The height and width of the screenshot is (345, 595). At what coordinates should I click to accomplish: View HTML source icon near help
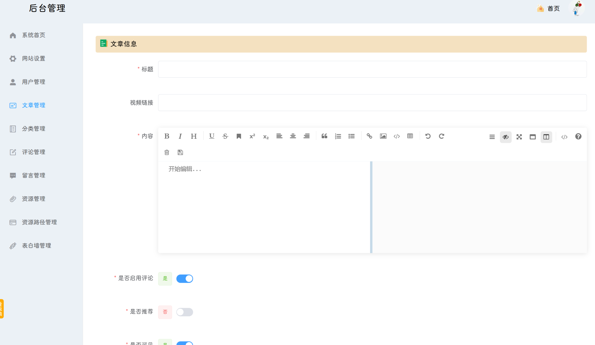point(564,137)
